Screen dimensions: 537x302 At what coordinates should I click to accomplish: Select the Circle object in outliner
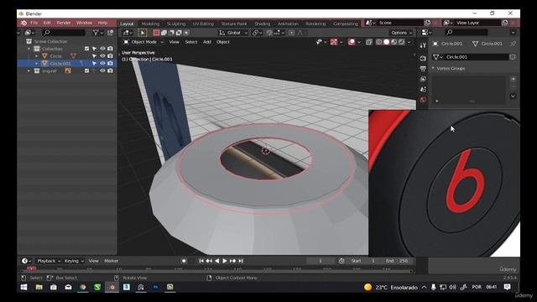coord(56,56)
